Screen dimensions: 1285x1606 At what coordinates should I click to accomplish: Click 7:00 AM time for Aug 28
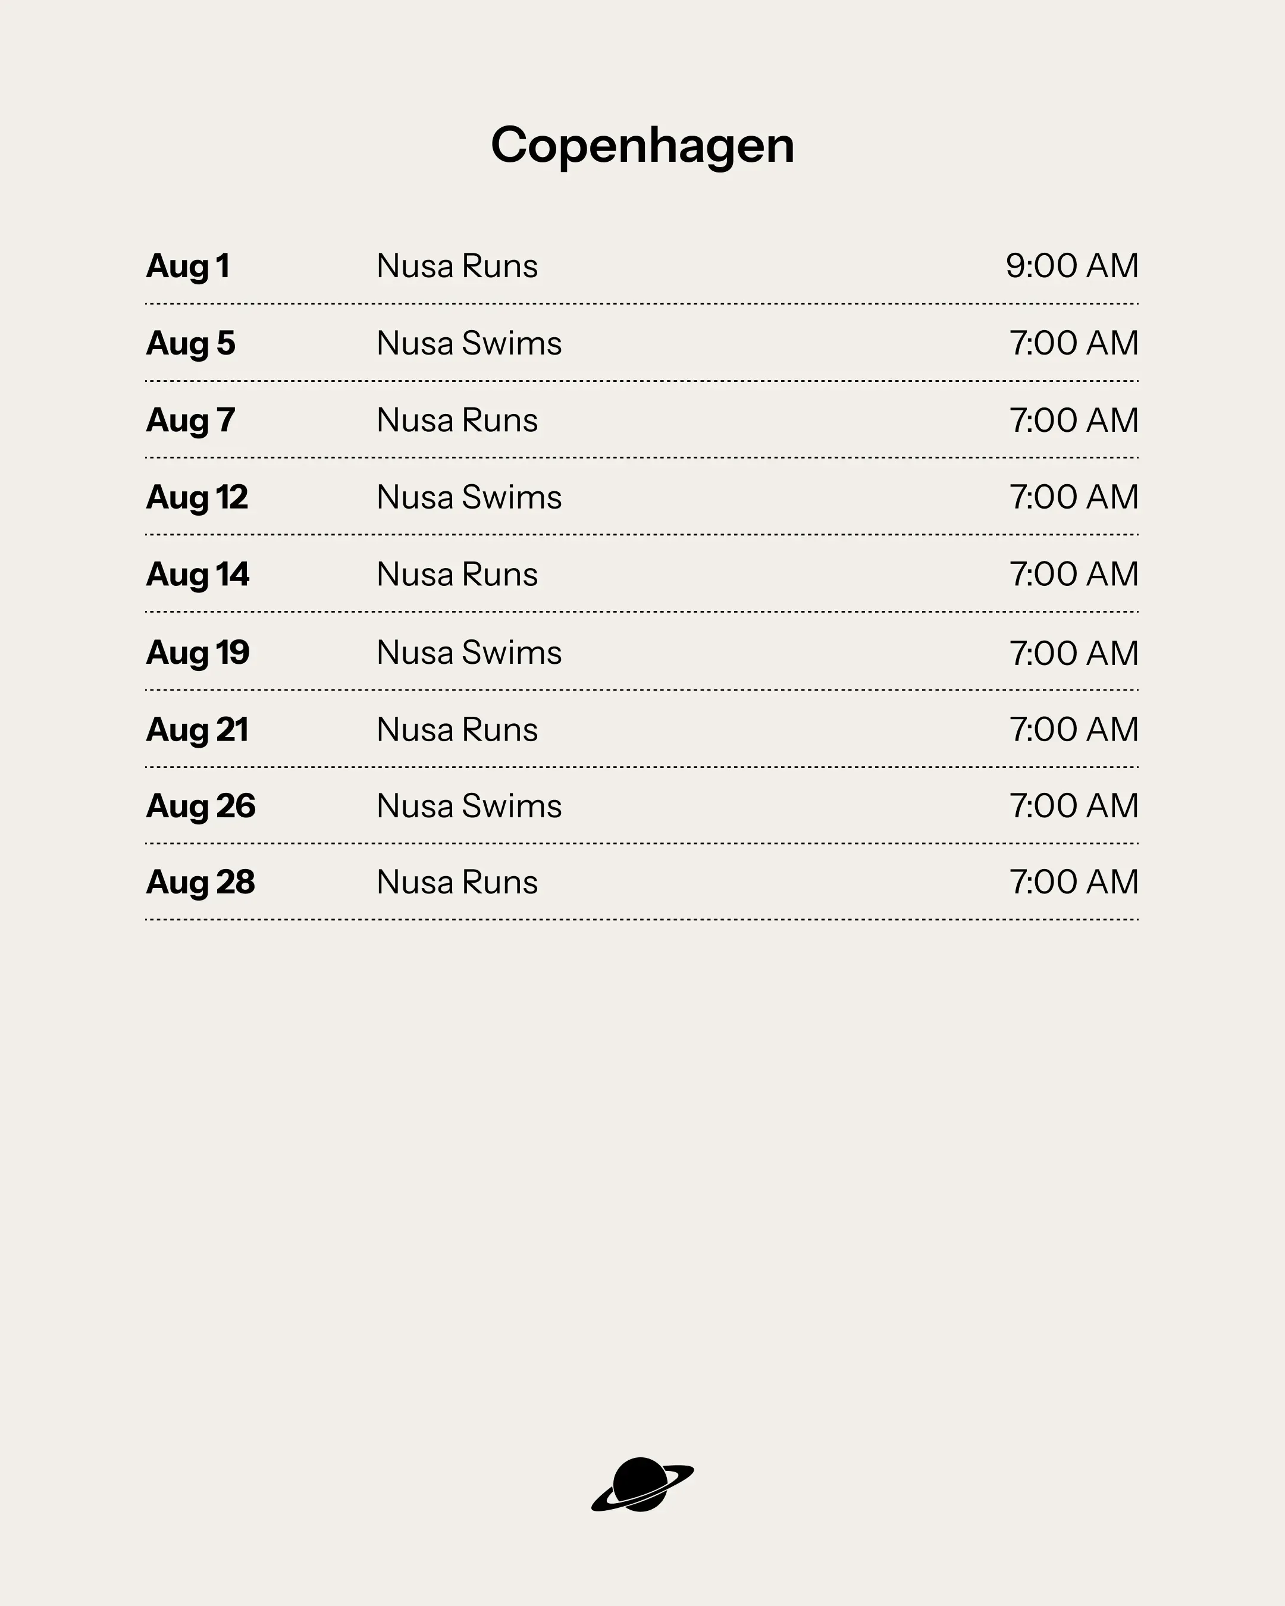[x=1073, y=882]
